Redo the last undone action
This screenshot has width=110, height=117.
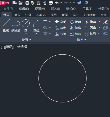coord(66,3)
